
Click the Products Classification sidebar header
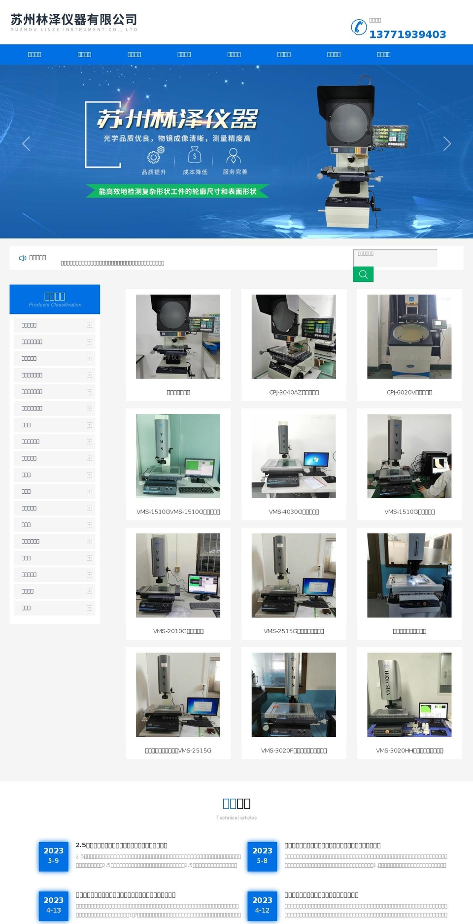(x=55, y=299)
